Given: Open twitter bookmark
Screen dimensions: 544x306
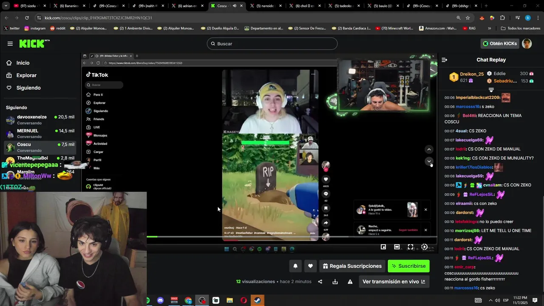Looking at the screenshot, I should coord(11,28).
